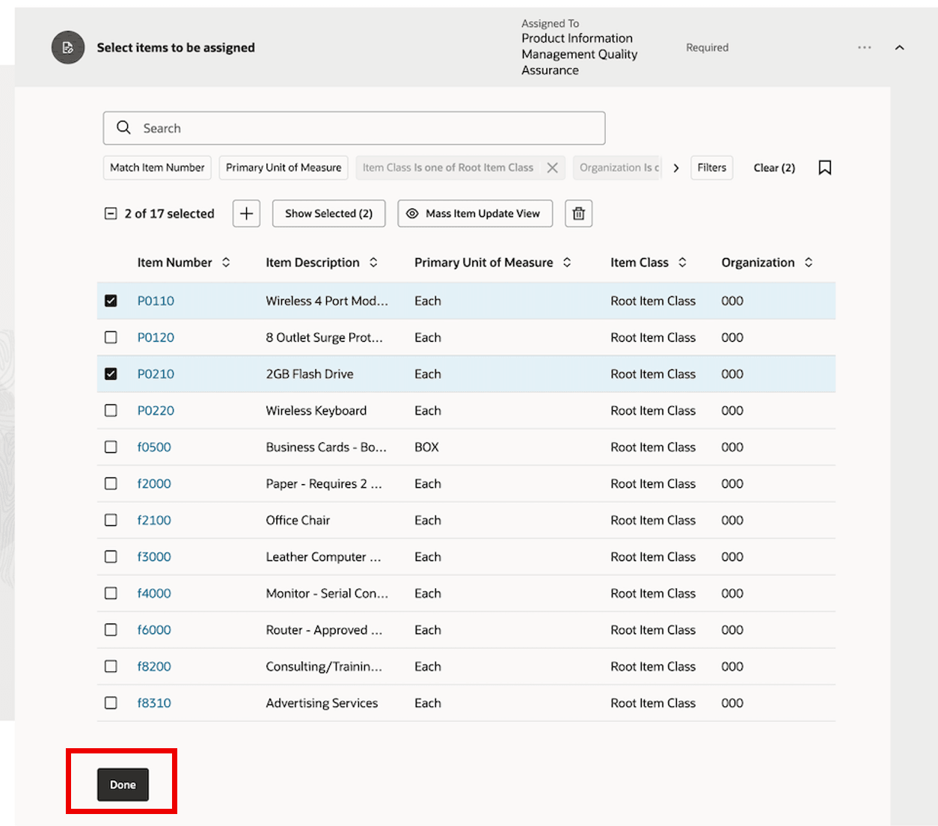The image size is (938, 826).
Task: Check the f6000 row checkbox
Action: point(111,630)
